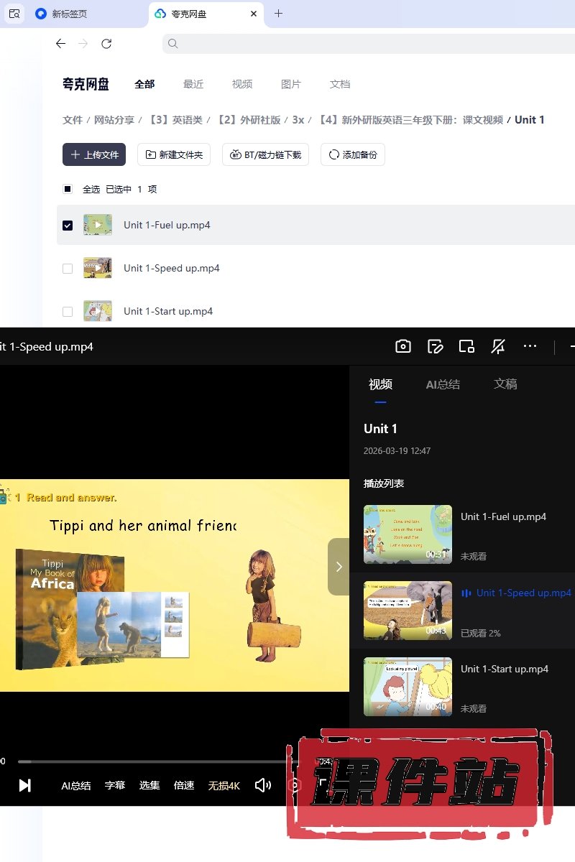Collapse the playlist side panel arrow
The height and width of the screenshot is (862, 575).
339,567
